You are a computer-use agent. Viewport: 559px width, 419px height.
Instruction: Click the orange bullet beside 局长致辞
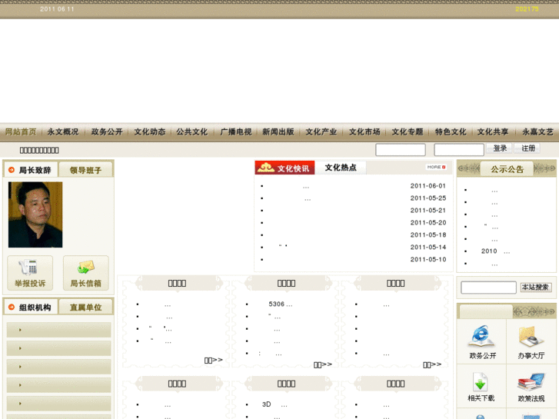12,170
